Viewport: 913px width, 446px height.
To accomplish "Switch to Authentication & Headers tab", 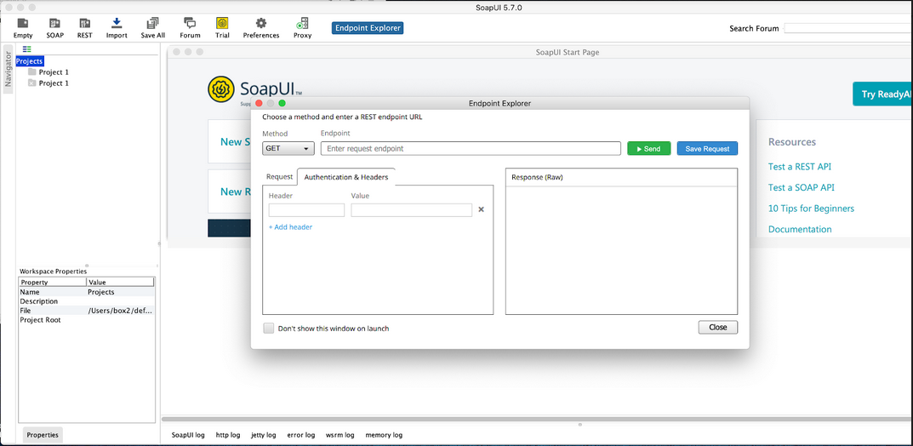I will pos(345,177).
